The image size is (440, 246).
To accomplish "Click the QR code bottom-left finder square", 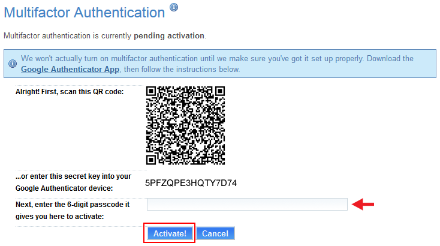I will [x=151, y=160].
